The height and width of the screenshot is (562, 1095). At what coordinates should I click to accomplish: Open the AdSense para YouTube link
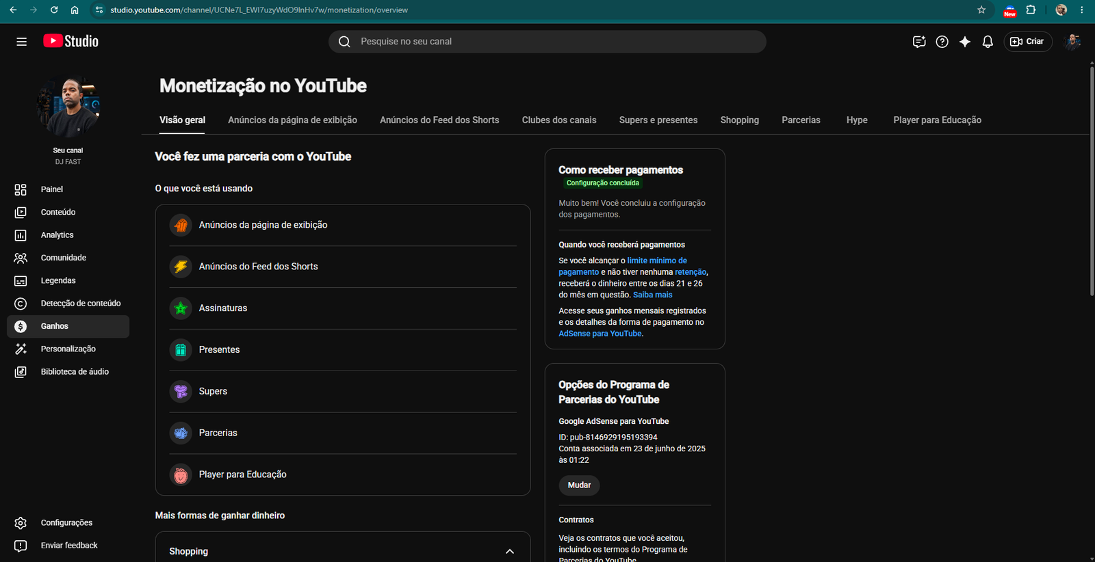600,334
